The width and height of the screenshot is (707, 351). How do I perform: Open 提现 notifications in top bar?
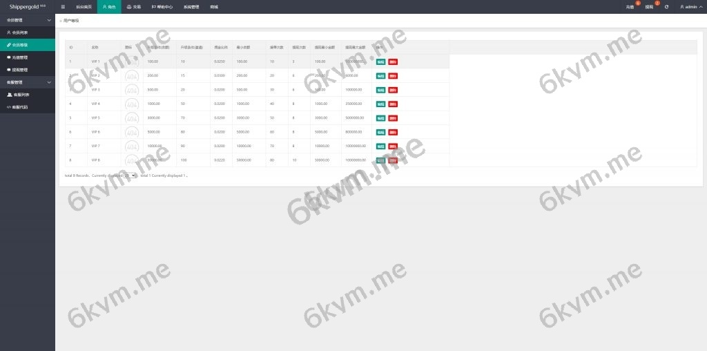pos(649,7)
